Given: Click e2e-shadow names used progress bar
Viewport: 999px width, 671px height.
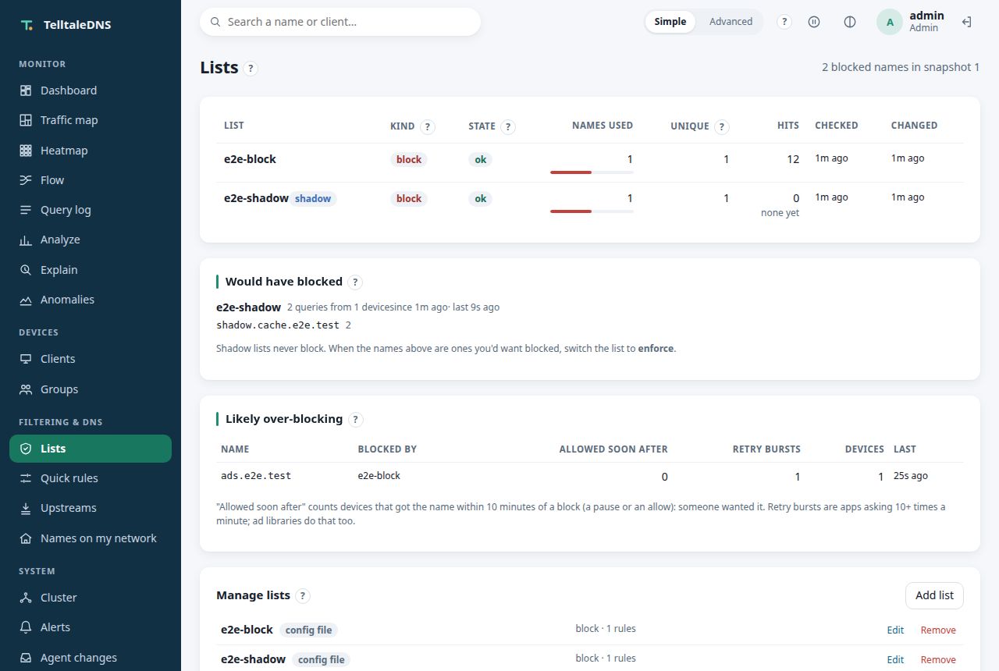Looking at the screenshot, I should (592, 211).
